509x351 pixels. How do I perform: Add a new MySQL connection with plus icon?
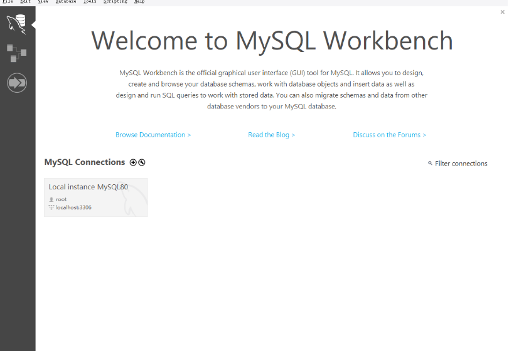point(133,162)
